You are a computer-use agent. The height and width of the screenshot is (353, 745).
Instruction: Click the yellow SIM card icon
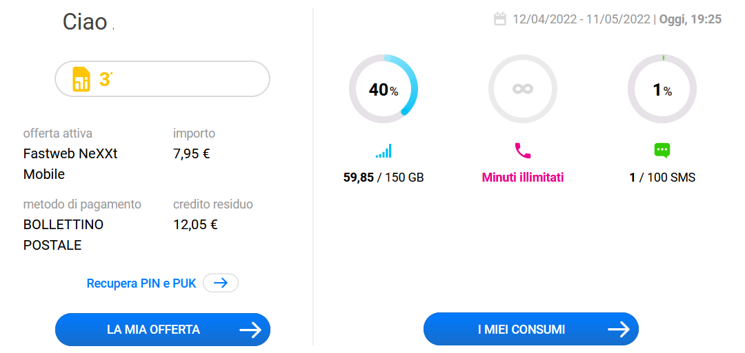pos(82,79)
